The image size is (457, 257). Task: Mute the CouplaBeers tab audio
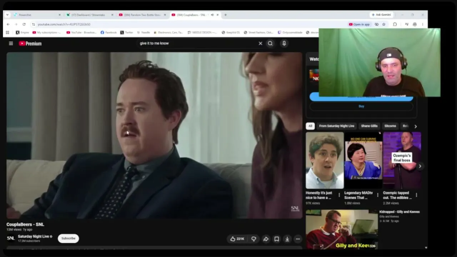pyautogui.click(x=212, y=15)
